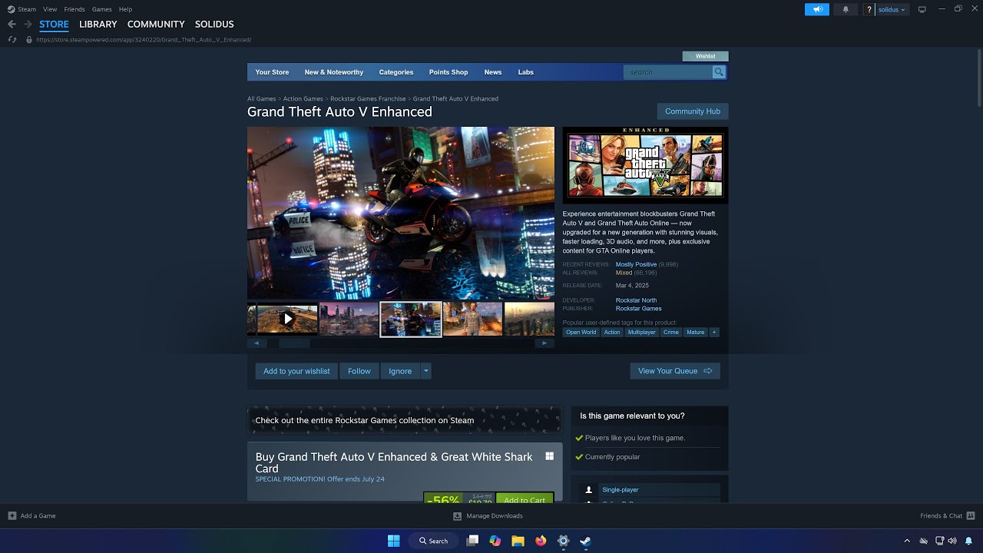The width and height of the screenshot is (983, 553).
Task: Select the highlighted characters screenshot thumbnail
Action: [x=411, y=319]
